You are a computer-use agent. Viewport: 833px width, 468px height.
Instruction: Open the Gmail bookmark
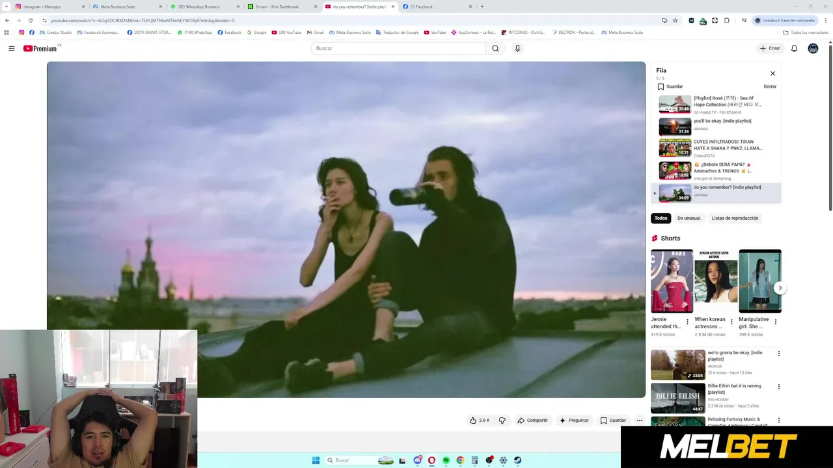[315, 32]
